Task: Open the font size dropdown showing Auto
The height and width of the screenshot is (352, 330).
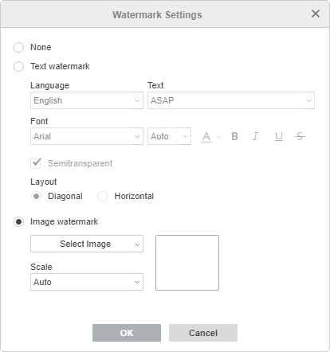Action: point(169,136)
